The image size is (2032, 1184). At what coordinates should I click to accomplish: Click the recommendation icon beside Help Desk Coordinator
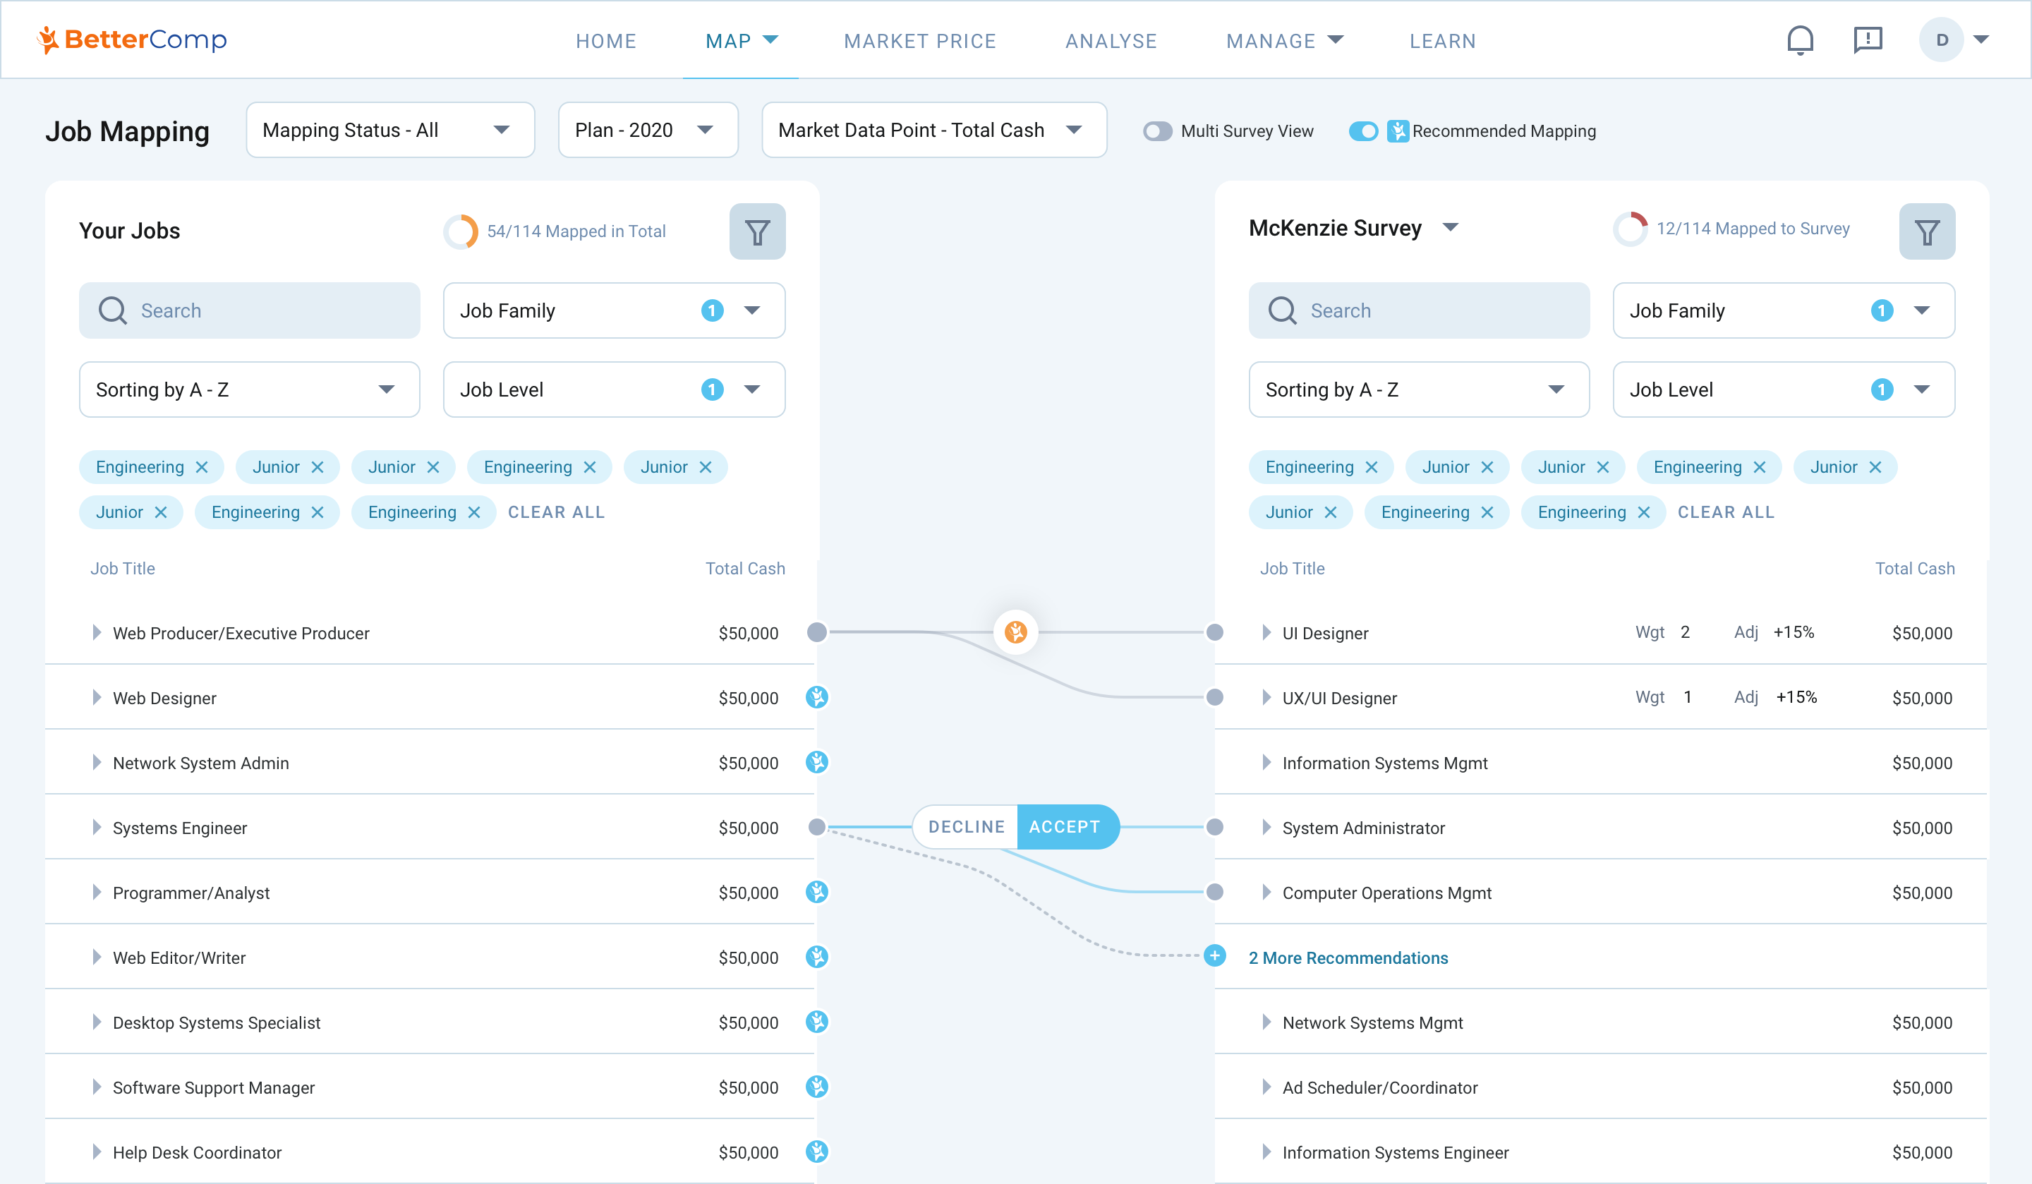(x=818, y=1152)
